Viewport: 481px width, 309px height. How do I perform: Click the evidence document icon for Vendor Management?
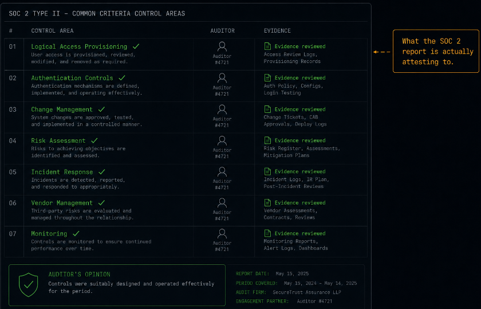(267, 203)
